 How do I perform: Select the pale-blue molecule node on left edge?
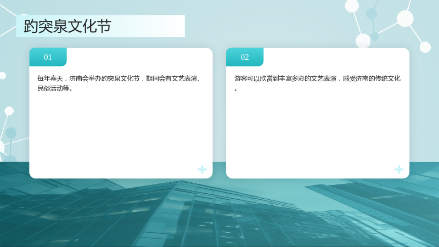(11, 133)
